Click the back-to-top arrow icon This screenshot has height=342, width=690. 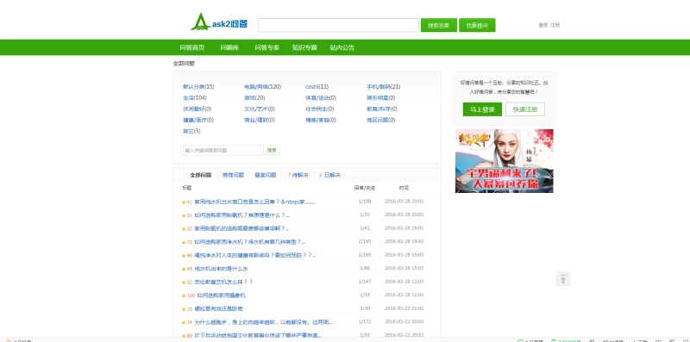pos(563,279)
